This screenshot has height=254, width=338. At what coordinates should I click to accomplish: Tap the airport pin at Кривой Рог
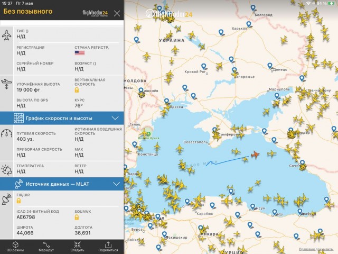click(204, 67)
